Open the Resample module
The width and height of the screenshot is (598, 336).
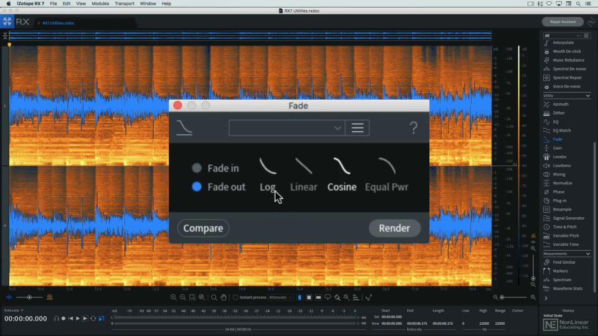tap(562, 210)
